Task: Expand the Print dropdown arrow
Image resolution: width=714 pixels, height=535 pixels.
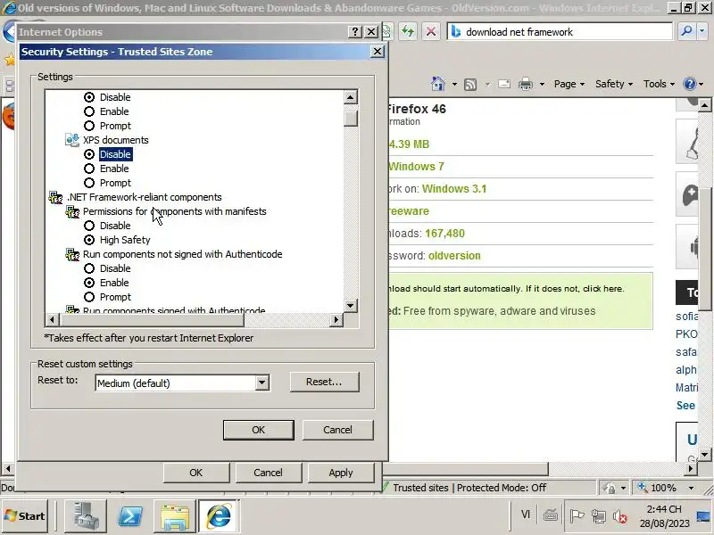Action: [542, 84]
